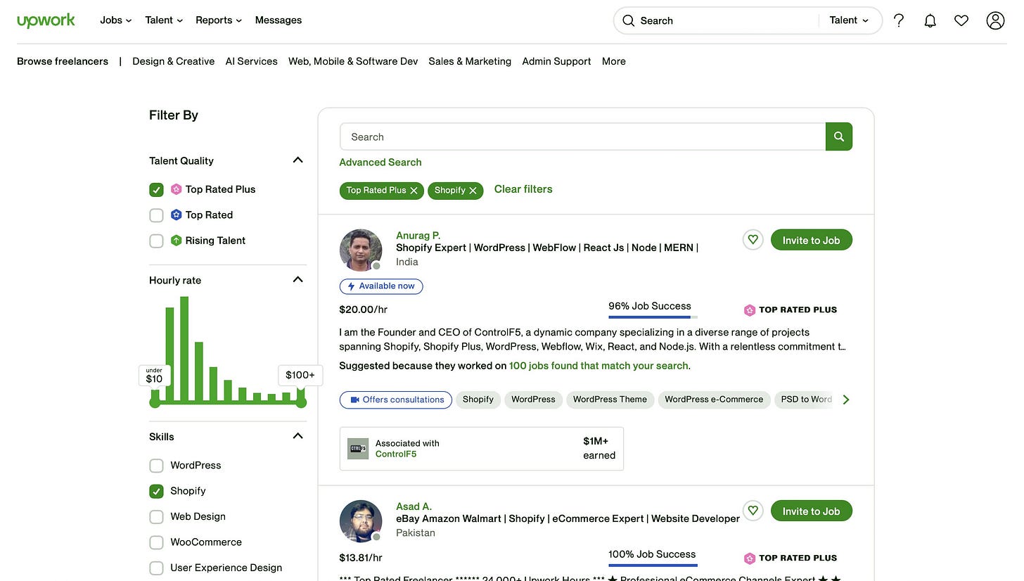Image resolution: width=1024 pixels, height=581 pixels.
Task: Open 100 jobs found that match link
Action: 599,366
